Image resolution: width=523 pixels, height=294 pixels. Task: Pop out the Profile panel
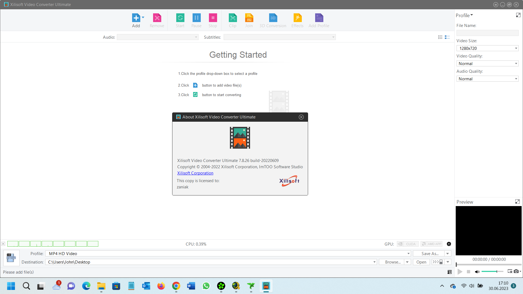(518, 15)
